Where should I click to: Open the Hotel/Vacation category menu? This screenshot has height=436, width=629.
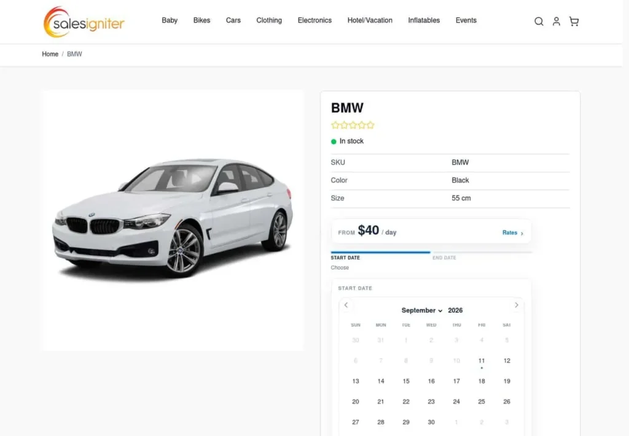point(370,20)
